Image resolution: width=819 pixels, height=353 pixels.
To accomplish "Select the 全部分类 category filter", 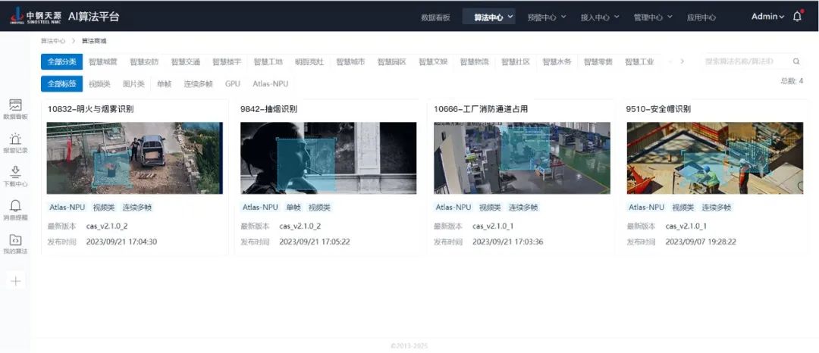I will [61, 62].
